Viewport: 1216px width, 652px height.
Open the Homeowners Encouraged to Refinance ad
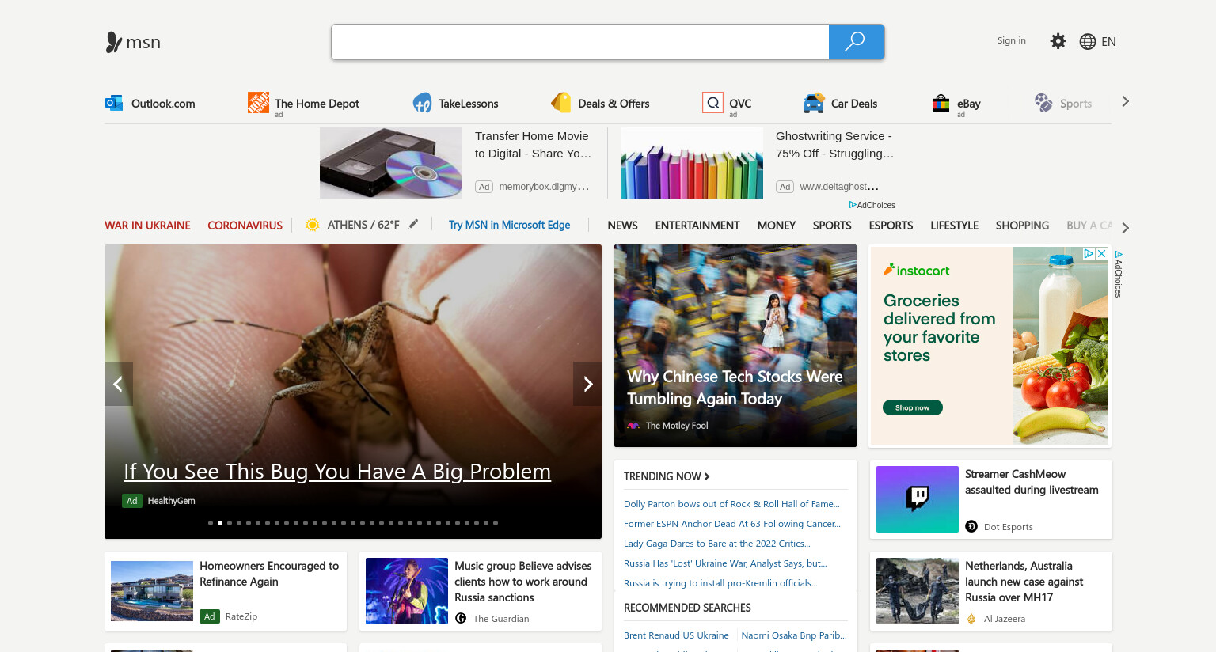point(269,574)
